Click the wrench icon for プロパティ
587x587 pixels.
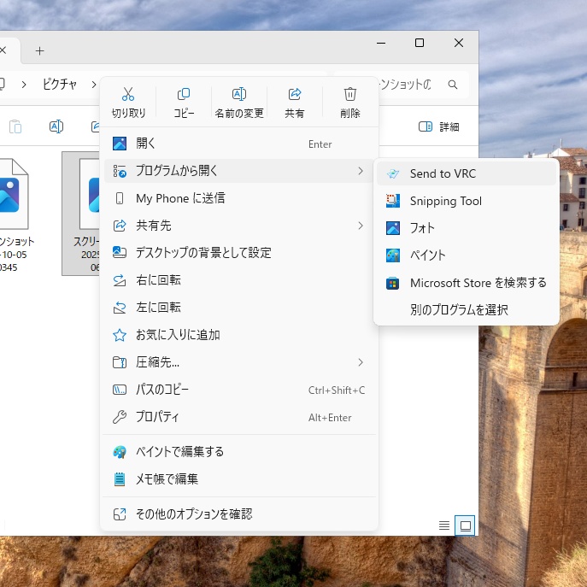click(120, 417)
